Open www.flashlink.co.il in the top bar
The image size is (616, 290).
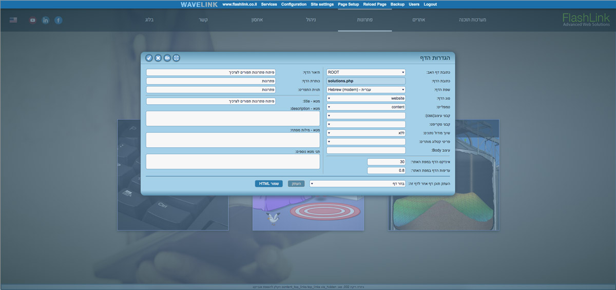click(240, 4)
